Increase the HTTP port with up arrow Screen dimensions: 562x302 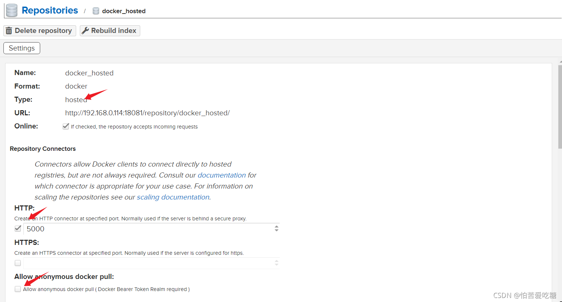(x=276, y=227)
